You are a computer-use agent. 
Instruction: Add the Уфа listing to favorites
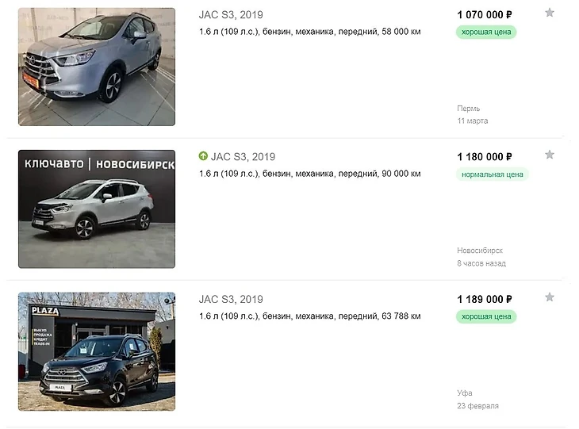[x=549, y=297]
